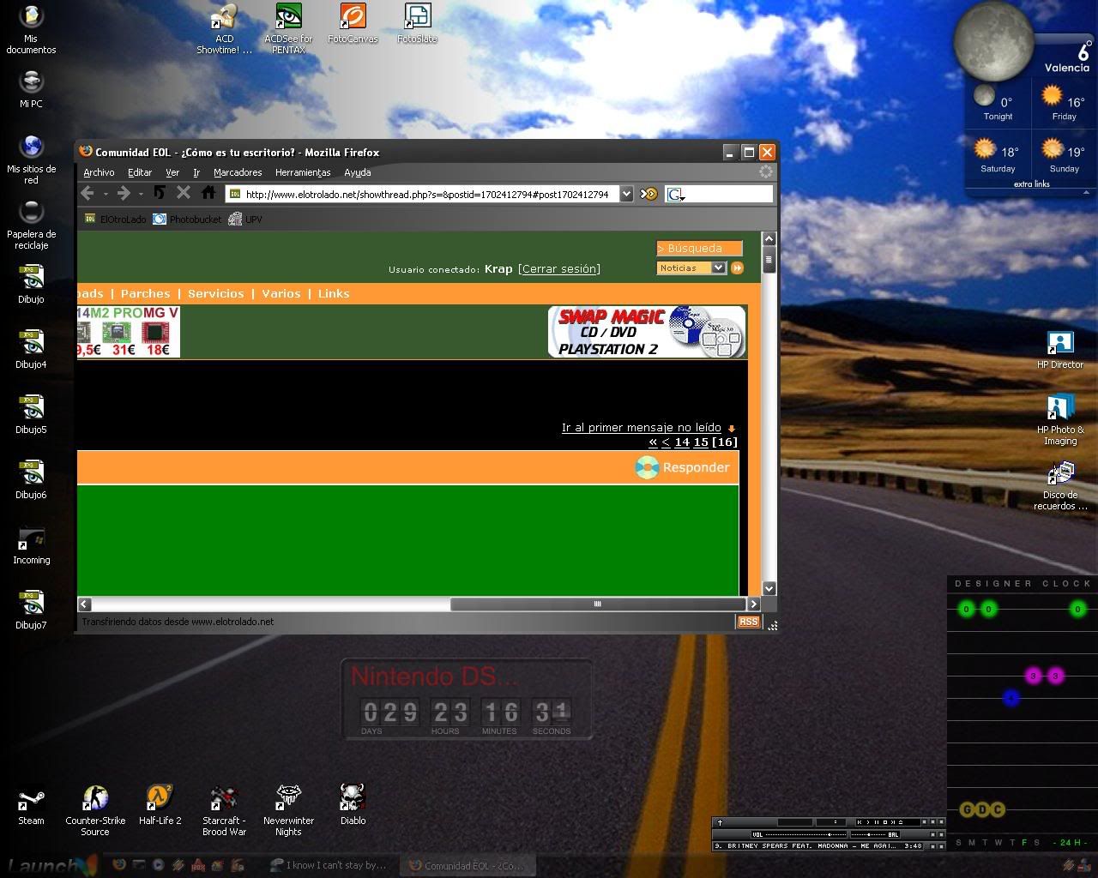The height and width of the screenshot is (878, 1098).
Task: Open the back button history dropdown arrow
Action: (106, 195)
